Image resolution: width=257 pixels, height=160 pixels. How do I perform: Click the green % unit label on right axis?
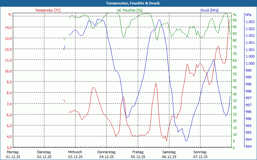[x=235, y=15]
